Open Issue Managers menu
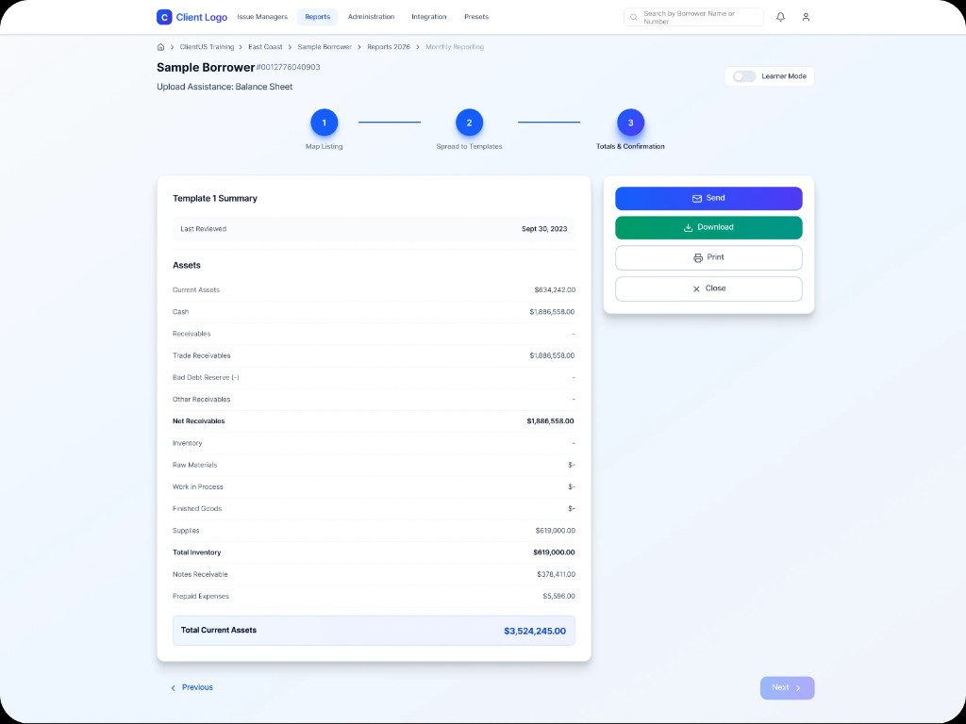Screen dimensions: 966x724 262,17
